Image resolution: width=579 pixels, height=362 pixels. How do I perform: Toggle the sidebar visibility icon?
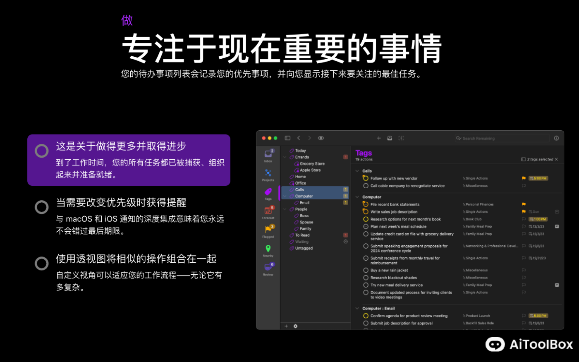click(x=287, y=138)
